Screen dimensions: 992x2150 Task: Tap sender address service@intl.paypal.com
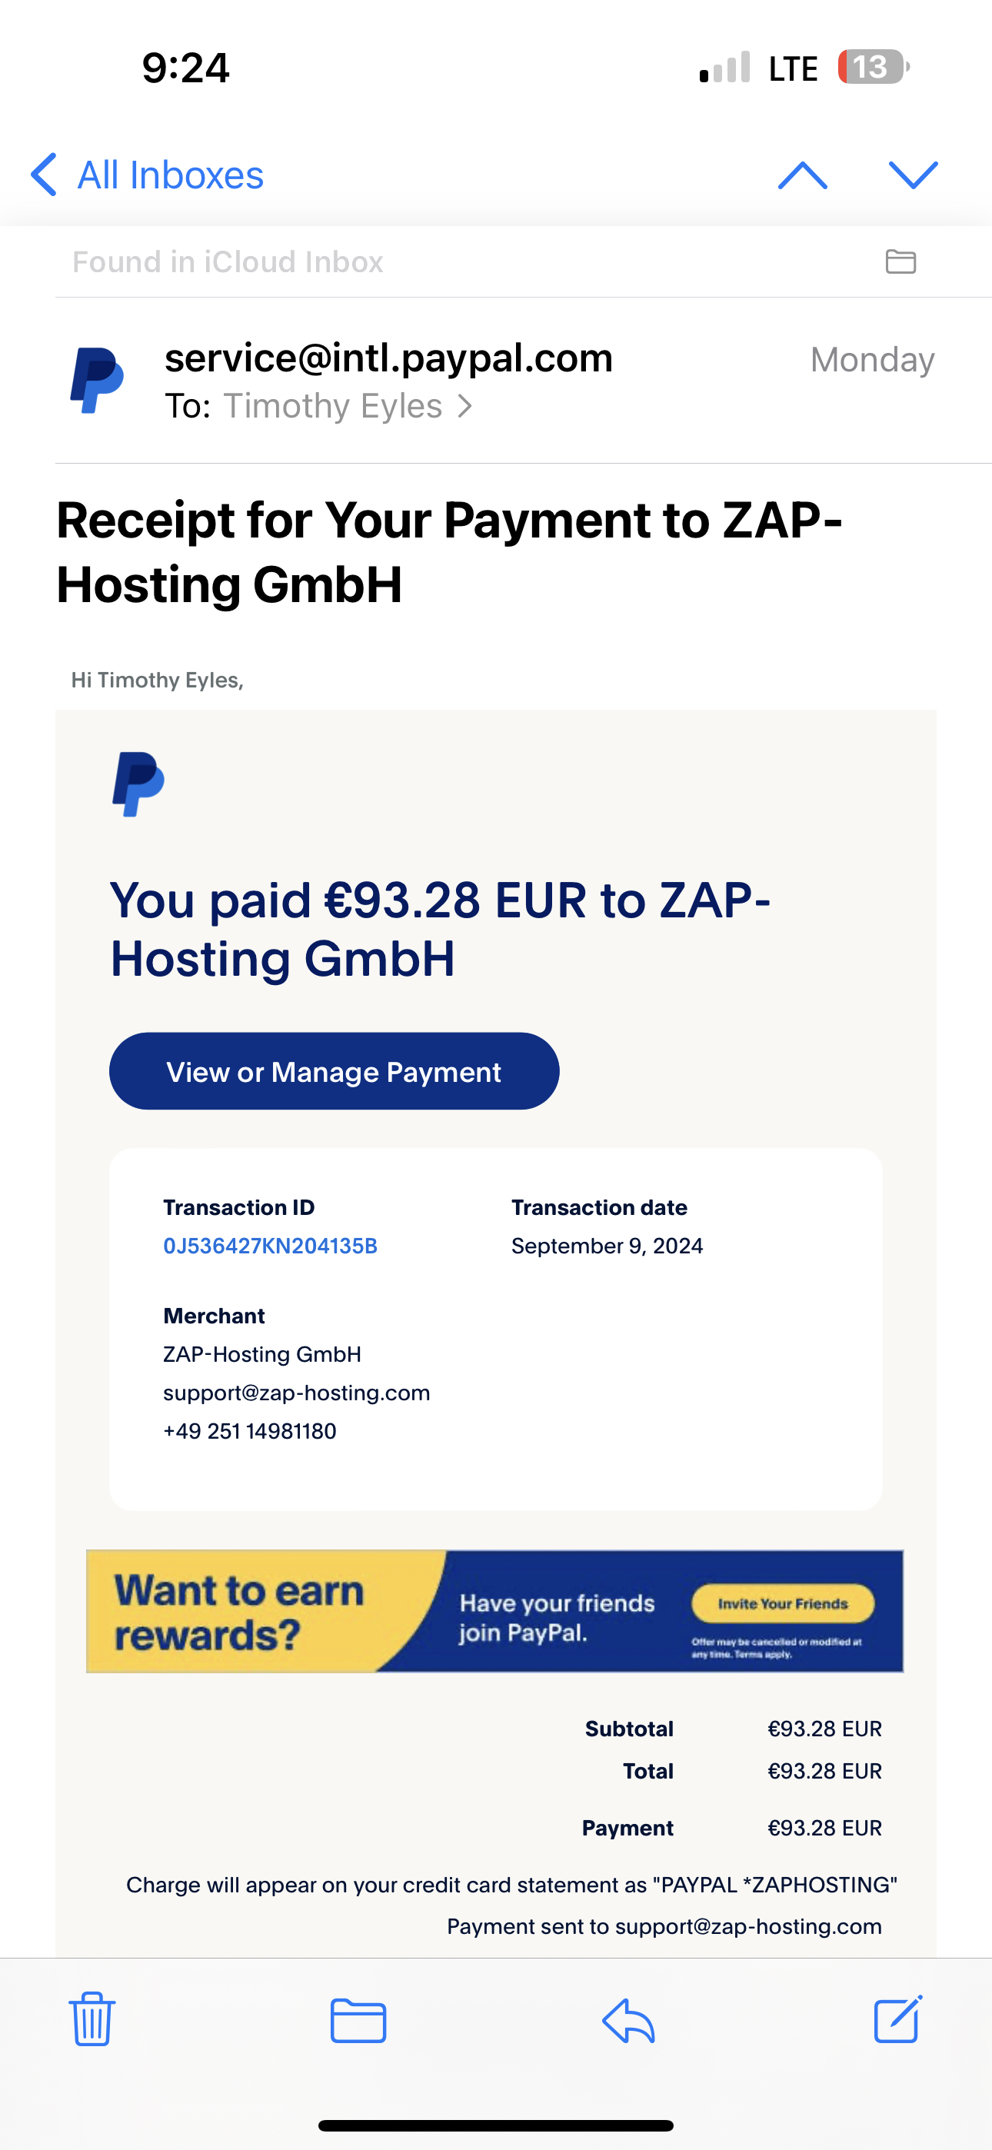[388, 358]
